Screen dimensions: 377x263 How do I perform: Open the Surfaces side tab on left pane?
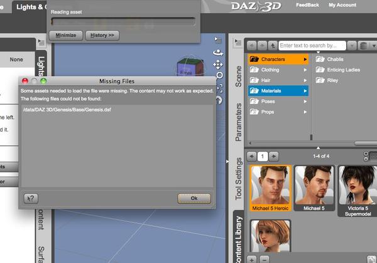tap(41, 254)
